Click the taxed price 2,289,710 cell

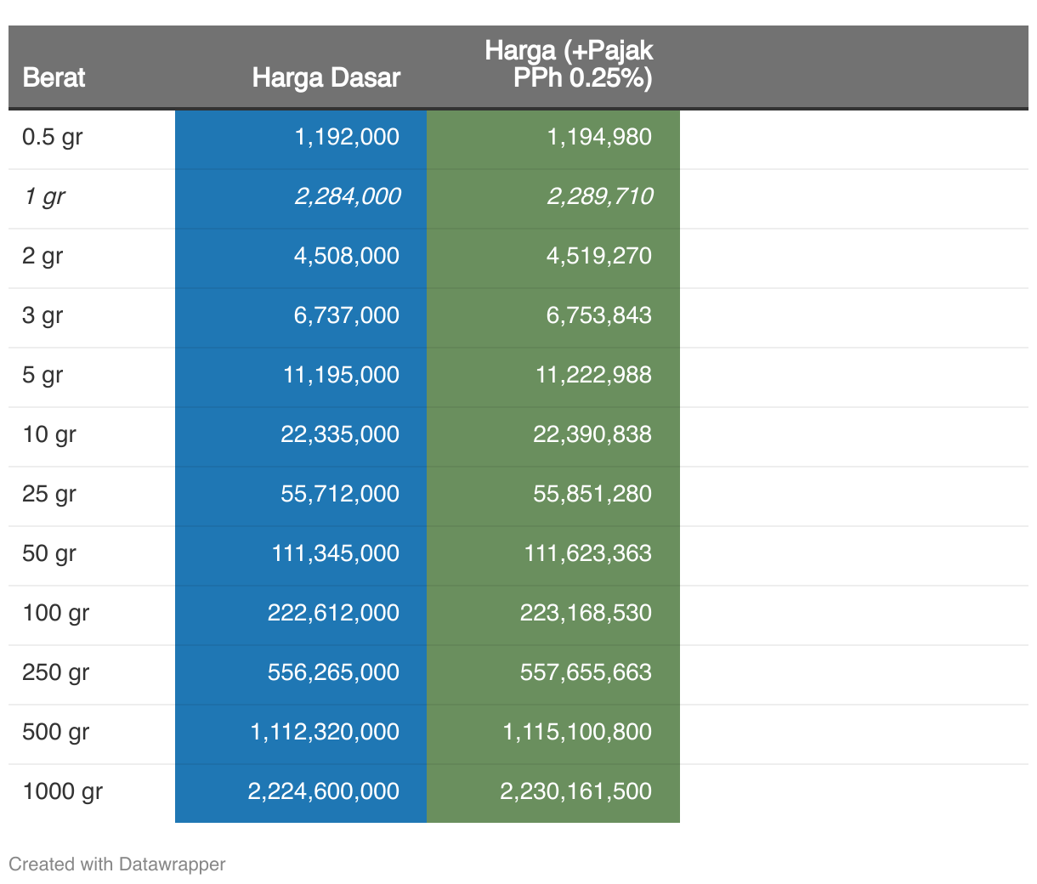coord(599,196)
